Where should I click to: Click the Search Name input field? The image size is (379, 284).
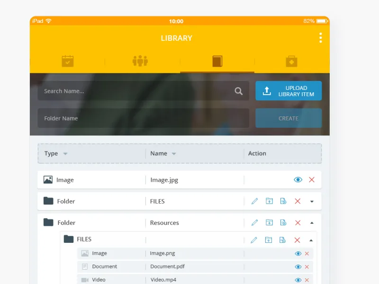[144, 91]
